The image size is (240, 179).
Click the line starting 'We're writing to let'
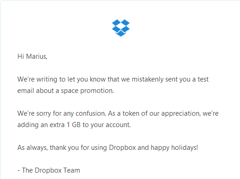pyautogui.click(x=113, y=79)
